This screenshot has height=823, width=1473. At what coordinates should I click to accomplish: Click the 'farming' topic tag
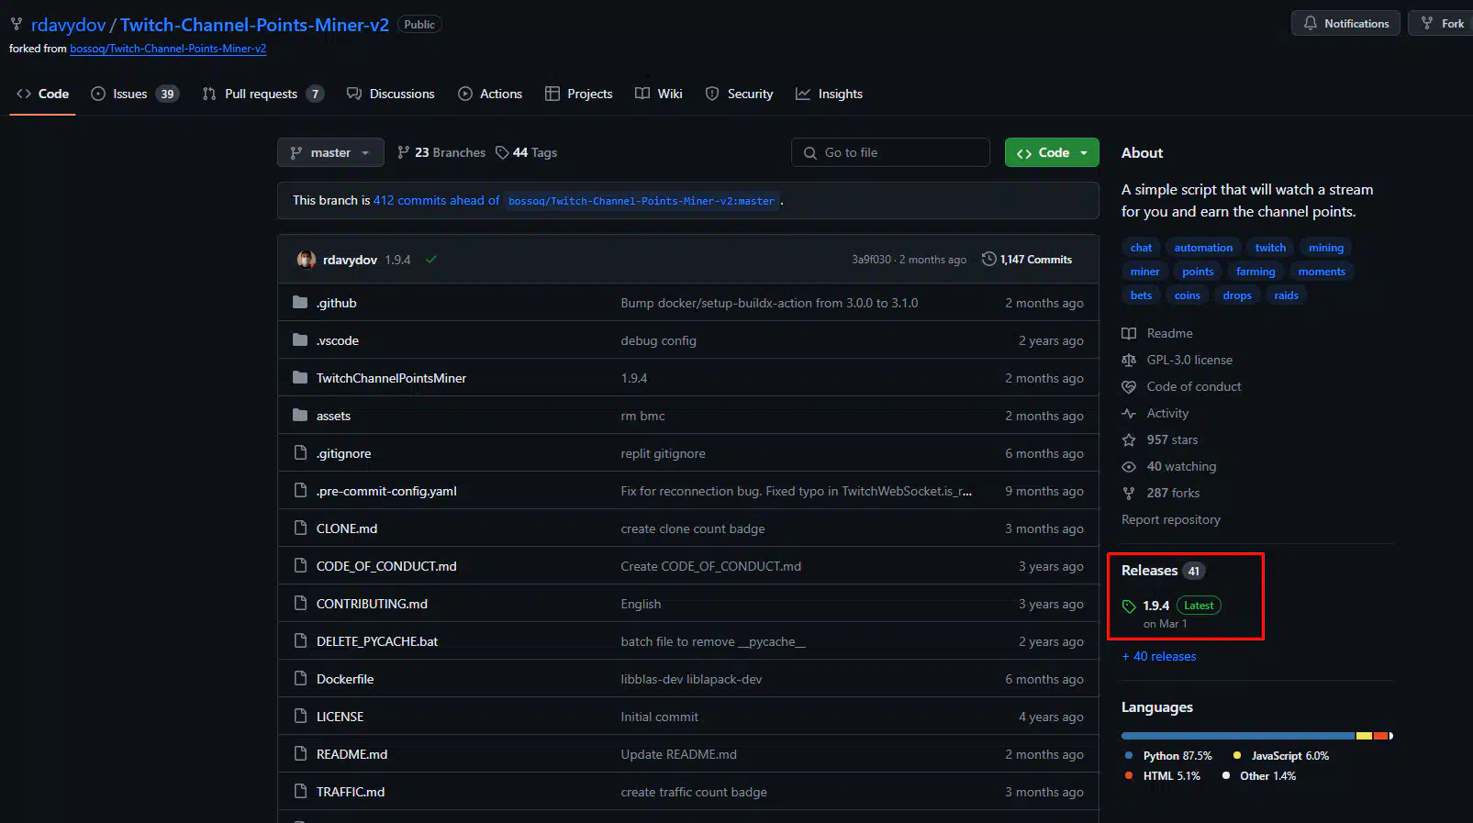click(x=1255, y=272)
